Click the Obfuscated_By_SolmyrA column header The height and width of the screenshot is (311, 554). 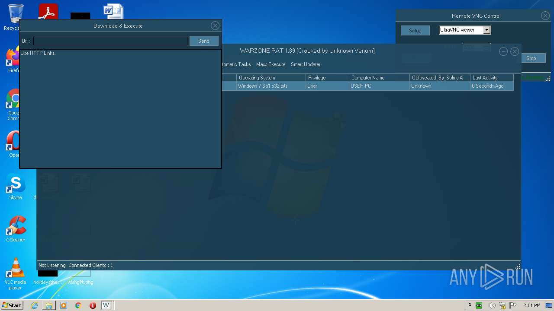pos(440,78)
